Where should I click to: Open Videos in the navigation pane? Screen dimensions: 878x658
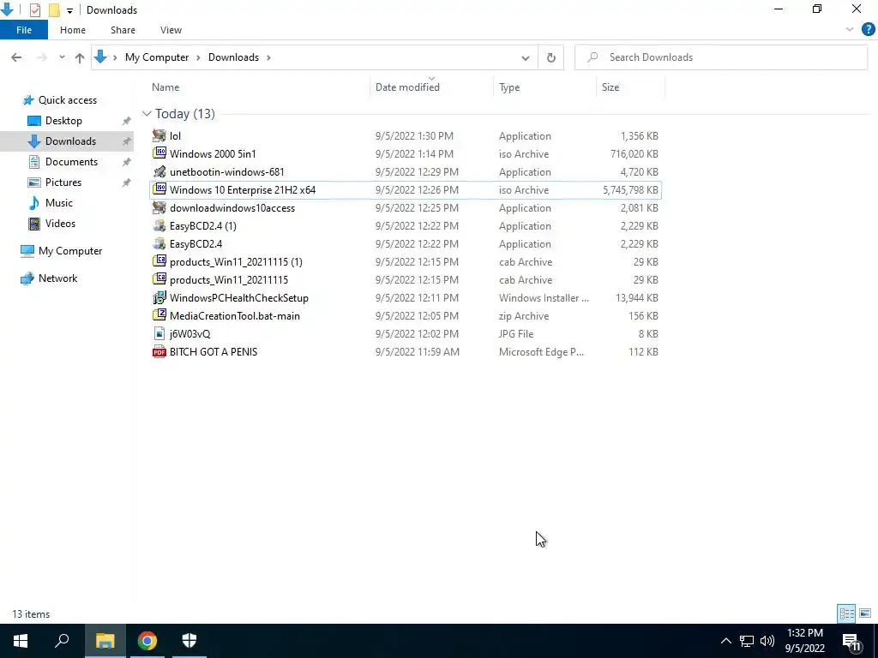pyautogui.click(x=60, y=224)
